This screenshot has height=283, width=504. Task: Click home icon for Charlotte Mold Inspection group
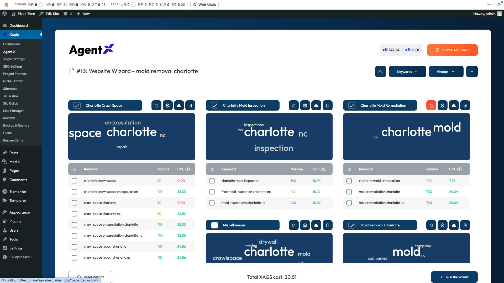coord(294,105)
